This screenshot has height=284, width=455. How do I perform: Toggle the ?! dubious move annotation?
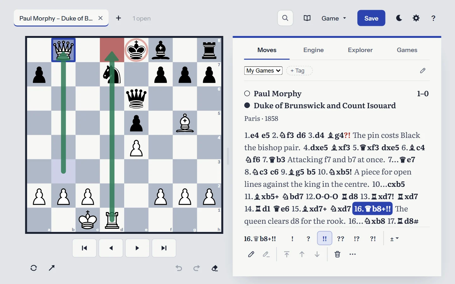[x=373, y=239]
